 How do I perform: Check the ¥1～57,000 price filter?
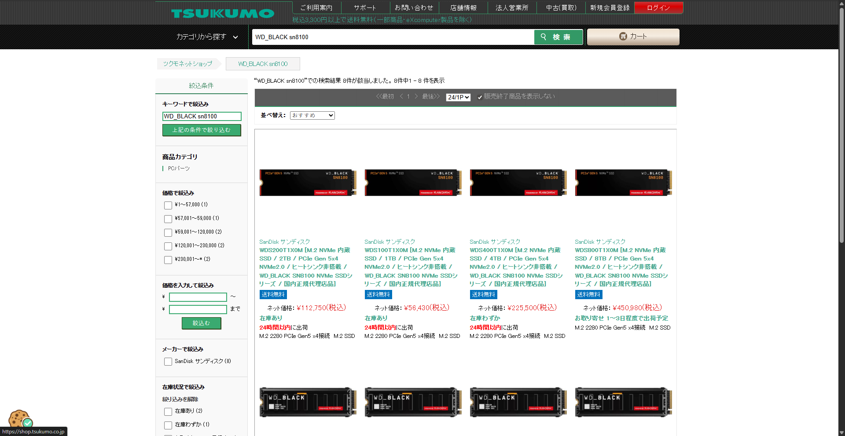click(x=168, y=205)
